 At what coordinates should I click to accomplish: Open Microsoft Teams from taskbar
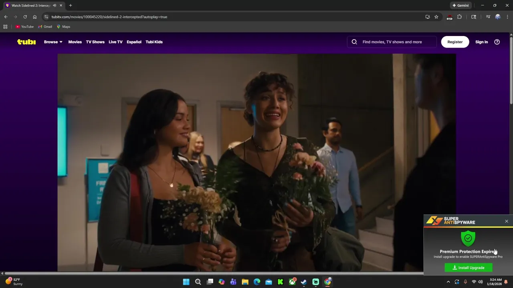[233, 282]
